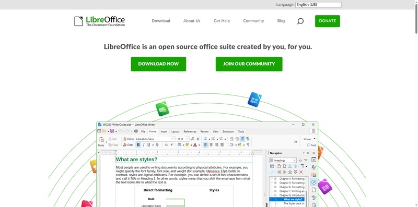Image resolution: width=418 pixels, height=207 pixels.
Task: Toggle Center paragraph alignment
Action: click(x=211, y=145)
